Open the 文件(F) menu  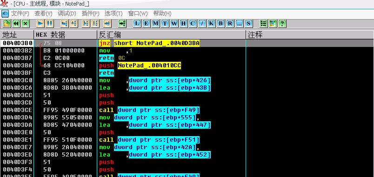20,13
